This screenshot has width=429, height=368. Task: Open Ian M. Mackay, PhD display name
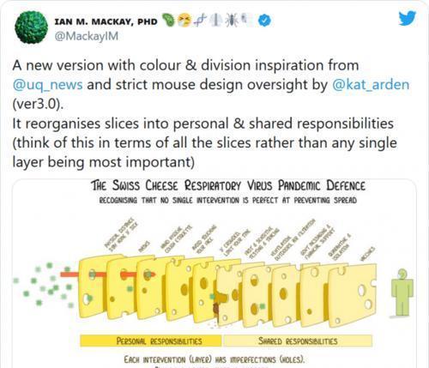point(106,21)
